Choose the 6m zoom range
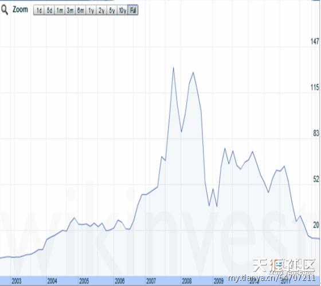This screenshot has width=321, height=286. 81,10
